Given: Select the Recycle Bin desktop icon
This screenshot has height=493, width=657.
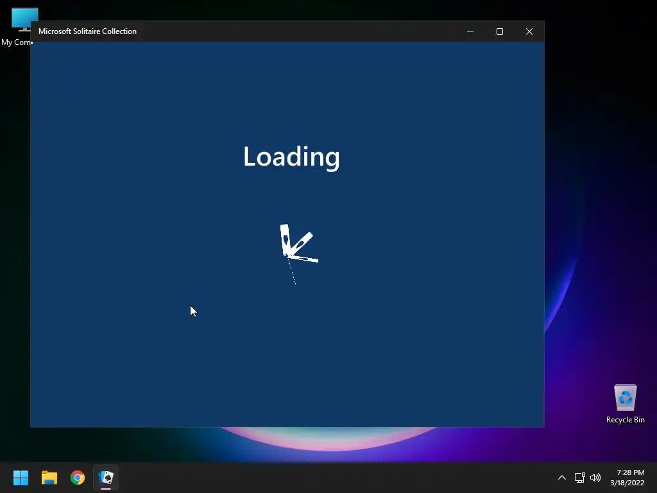Looking at the screenshot, I should pyautogui.click(x=625, y=404).
